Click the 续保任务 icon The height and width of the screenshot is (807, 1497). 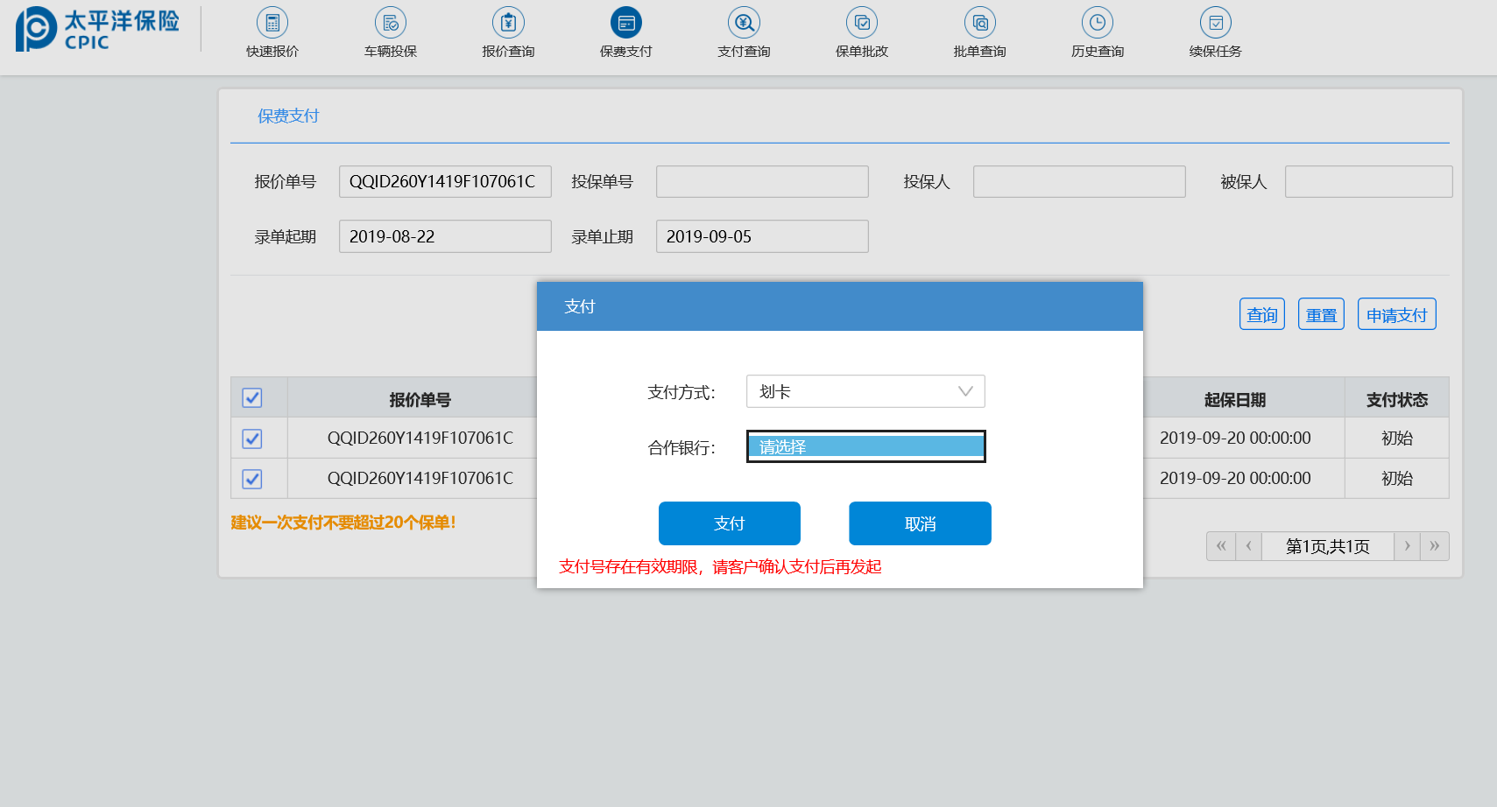[x=1215, y=23]
